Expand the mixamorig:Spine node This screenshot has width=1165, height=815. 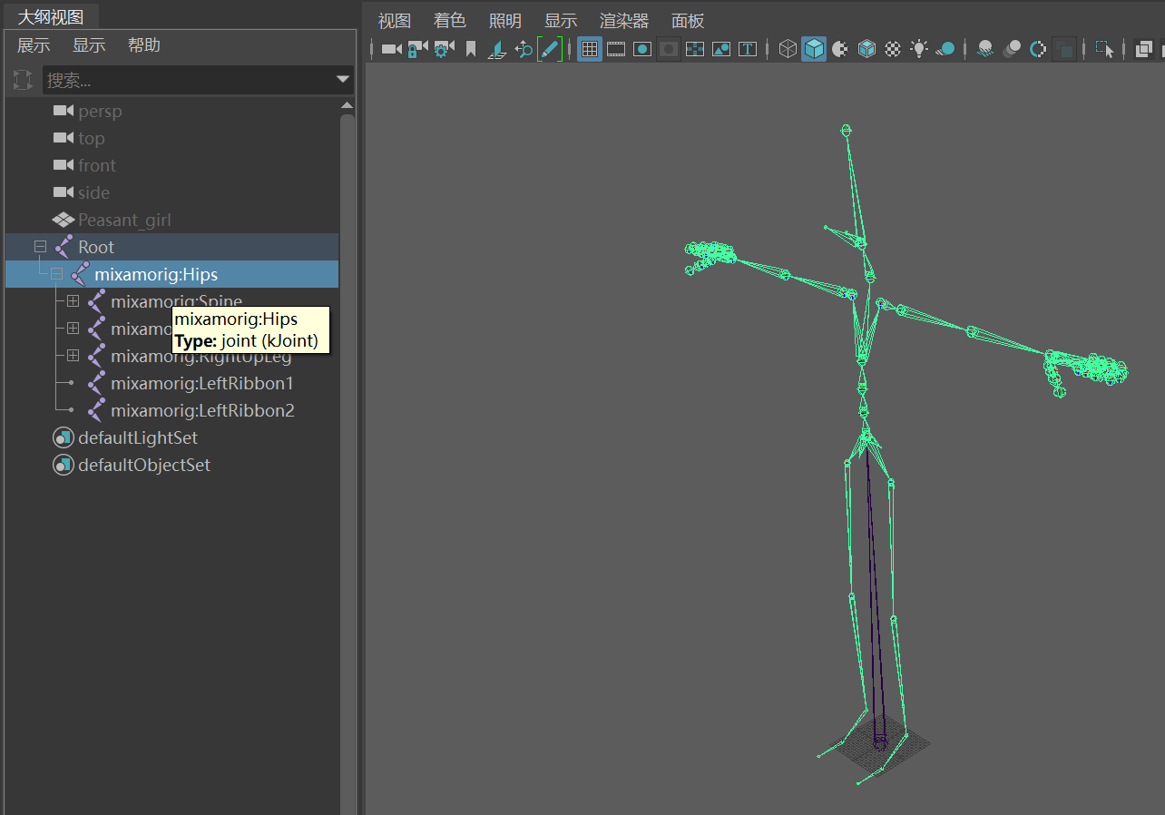click(x=73, y=301)
